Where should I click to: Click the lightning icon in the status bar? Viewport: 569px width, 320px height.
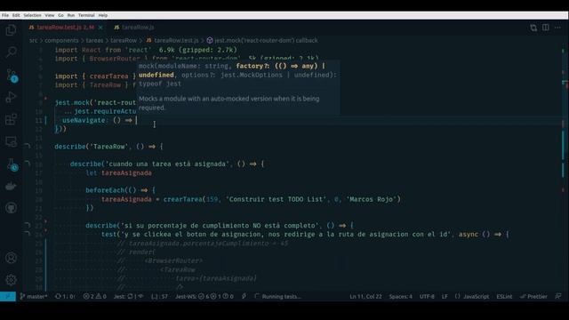coord(244,296)
